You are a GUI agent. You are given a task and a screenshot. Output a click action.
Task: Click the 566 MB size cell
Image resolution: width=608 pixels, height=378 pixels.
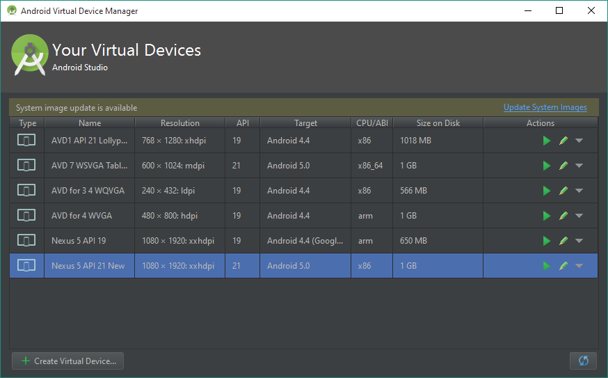point(438,191)
